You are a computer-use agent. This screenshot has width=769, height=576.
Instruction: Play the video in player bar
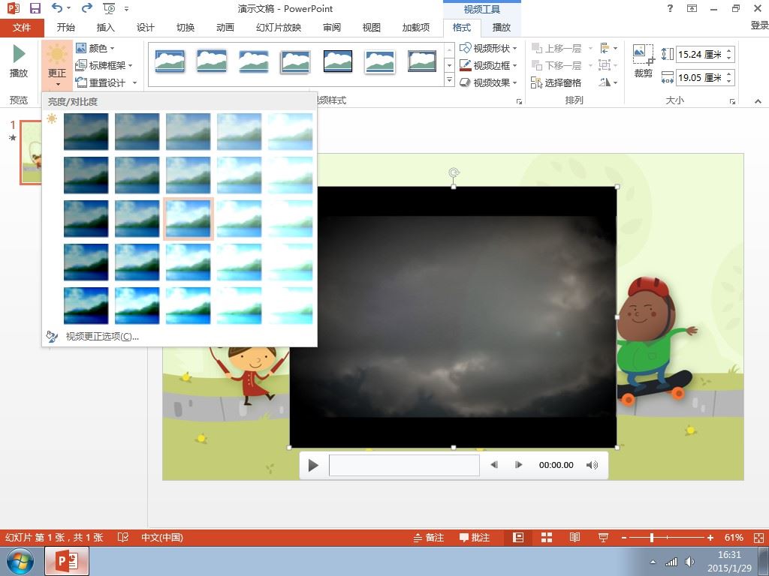click(x=313, y=465)
